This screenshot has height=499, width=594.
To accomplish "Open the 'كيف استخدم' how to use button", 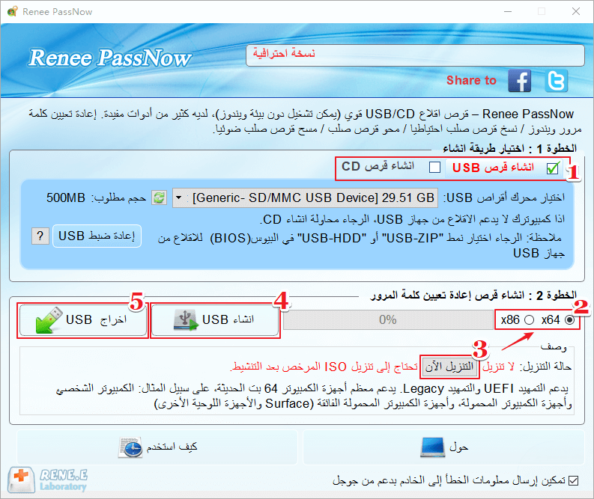I will [157, 447].
